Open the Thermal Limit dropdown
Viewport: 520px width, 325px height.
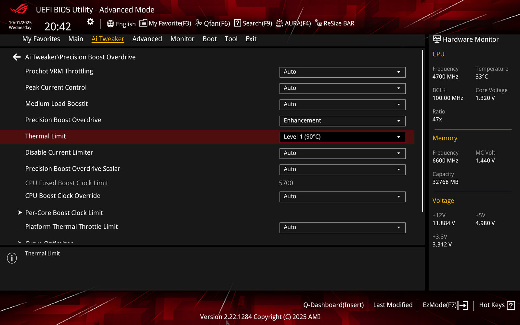(342, 137)
